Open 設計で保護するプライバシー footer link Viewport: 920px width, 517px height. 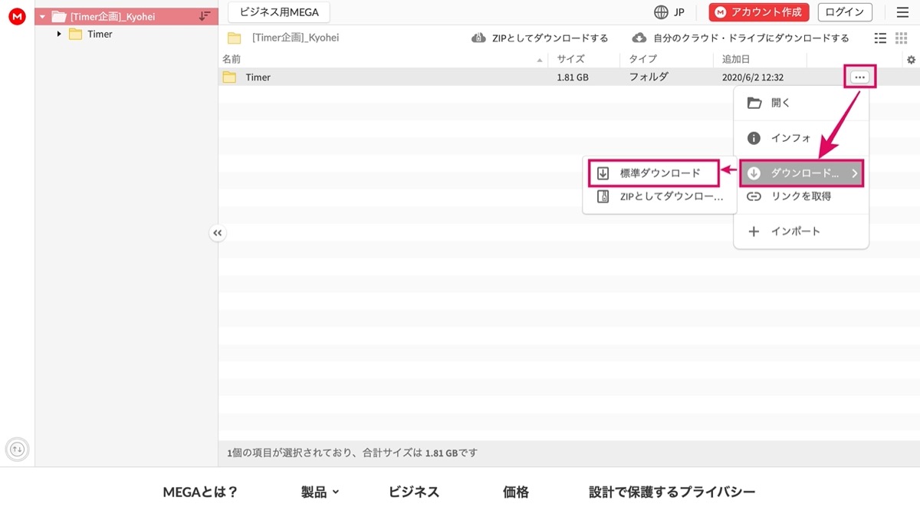click(672, 492)
